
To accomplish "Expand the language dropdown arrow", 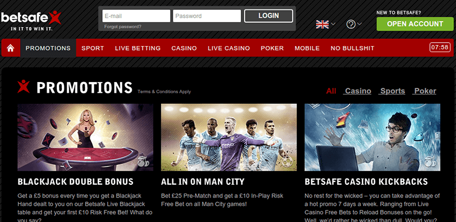I will [x=333, y=24].
